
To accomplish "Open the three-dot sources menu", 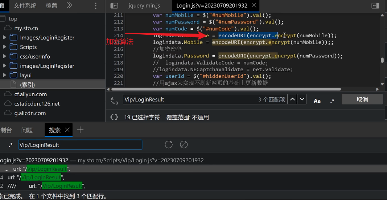I will pyautogui.click(x=96, y=6).
